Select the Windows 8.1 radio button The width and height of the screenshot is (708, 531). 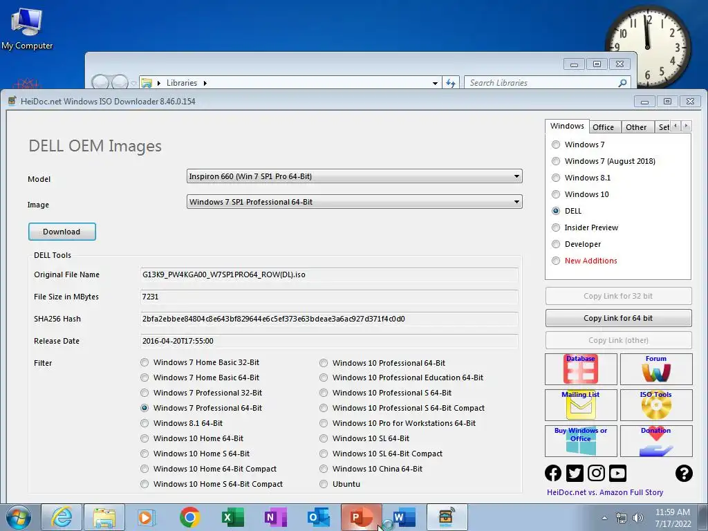click(556, 178)
